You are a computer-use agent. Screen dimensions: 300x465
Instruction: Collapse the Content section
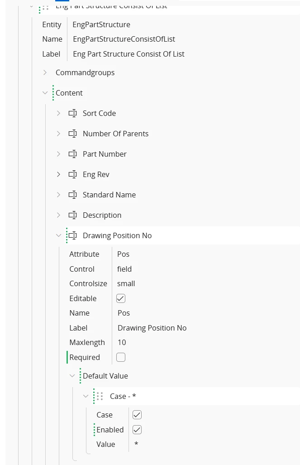[x=45, y=93]
